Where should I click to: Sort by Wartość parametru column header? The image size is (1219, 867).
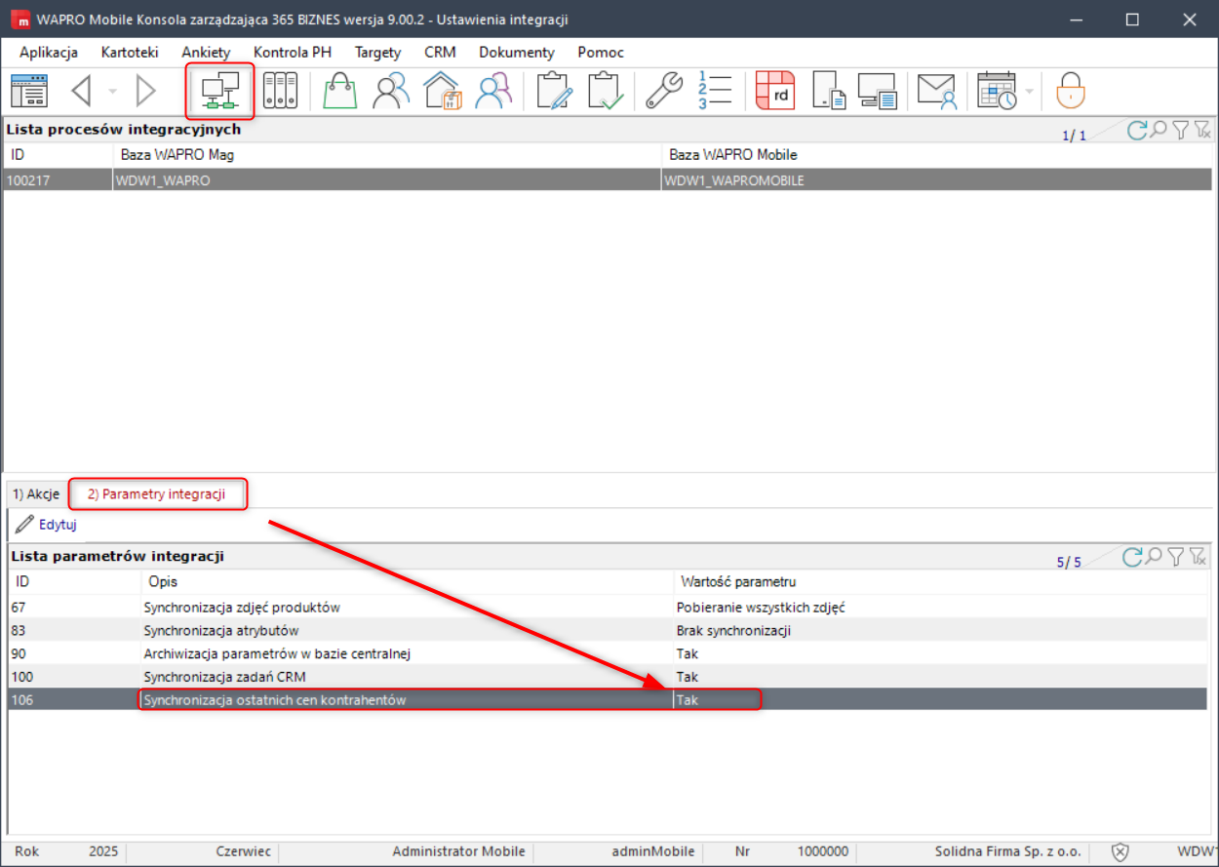pyautogui.click(x=738, y=582)
